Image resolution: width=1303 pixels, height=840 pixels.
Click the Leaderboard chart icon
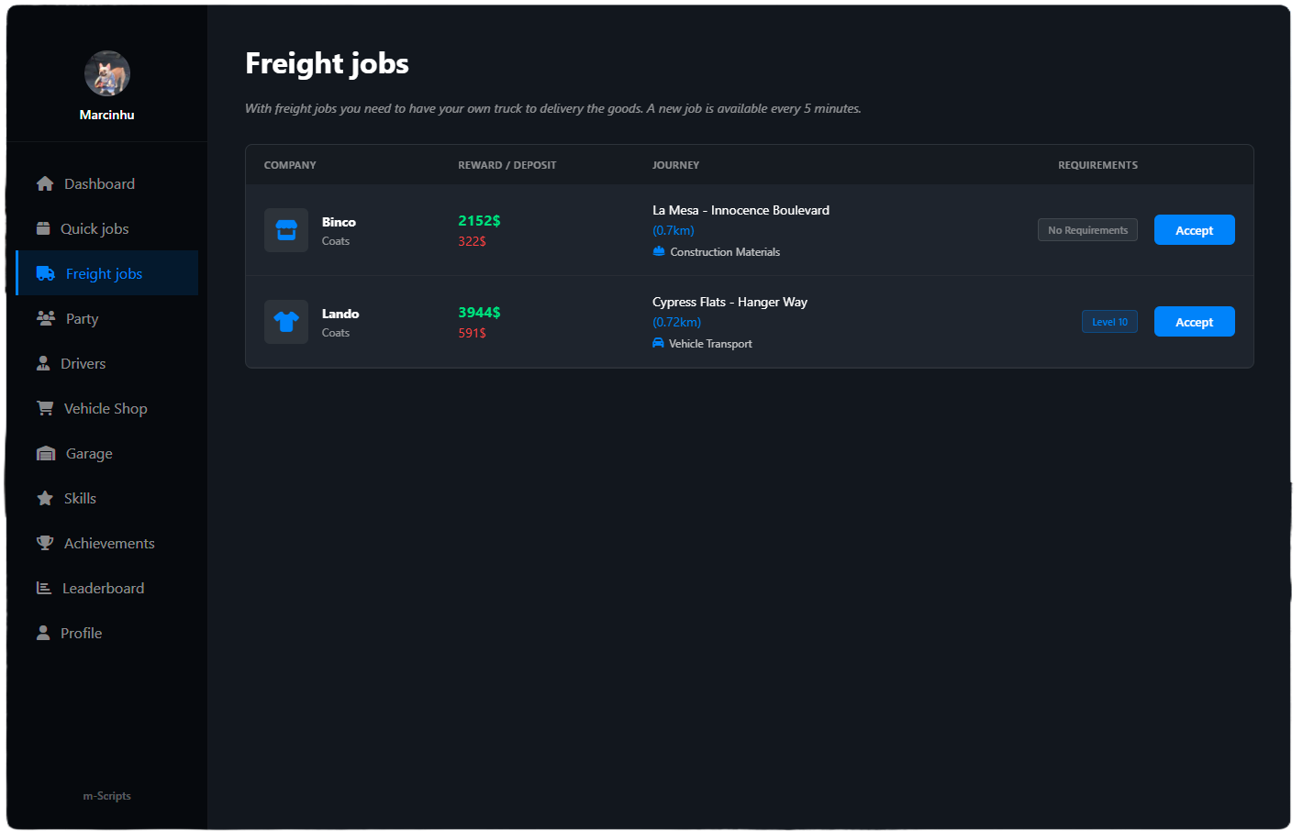[x=44, y=588]
